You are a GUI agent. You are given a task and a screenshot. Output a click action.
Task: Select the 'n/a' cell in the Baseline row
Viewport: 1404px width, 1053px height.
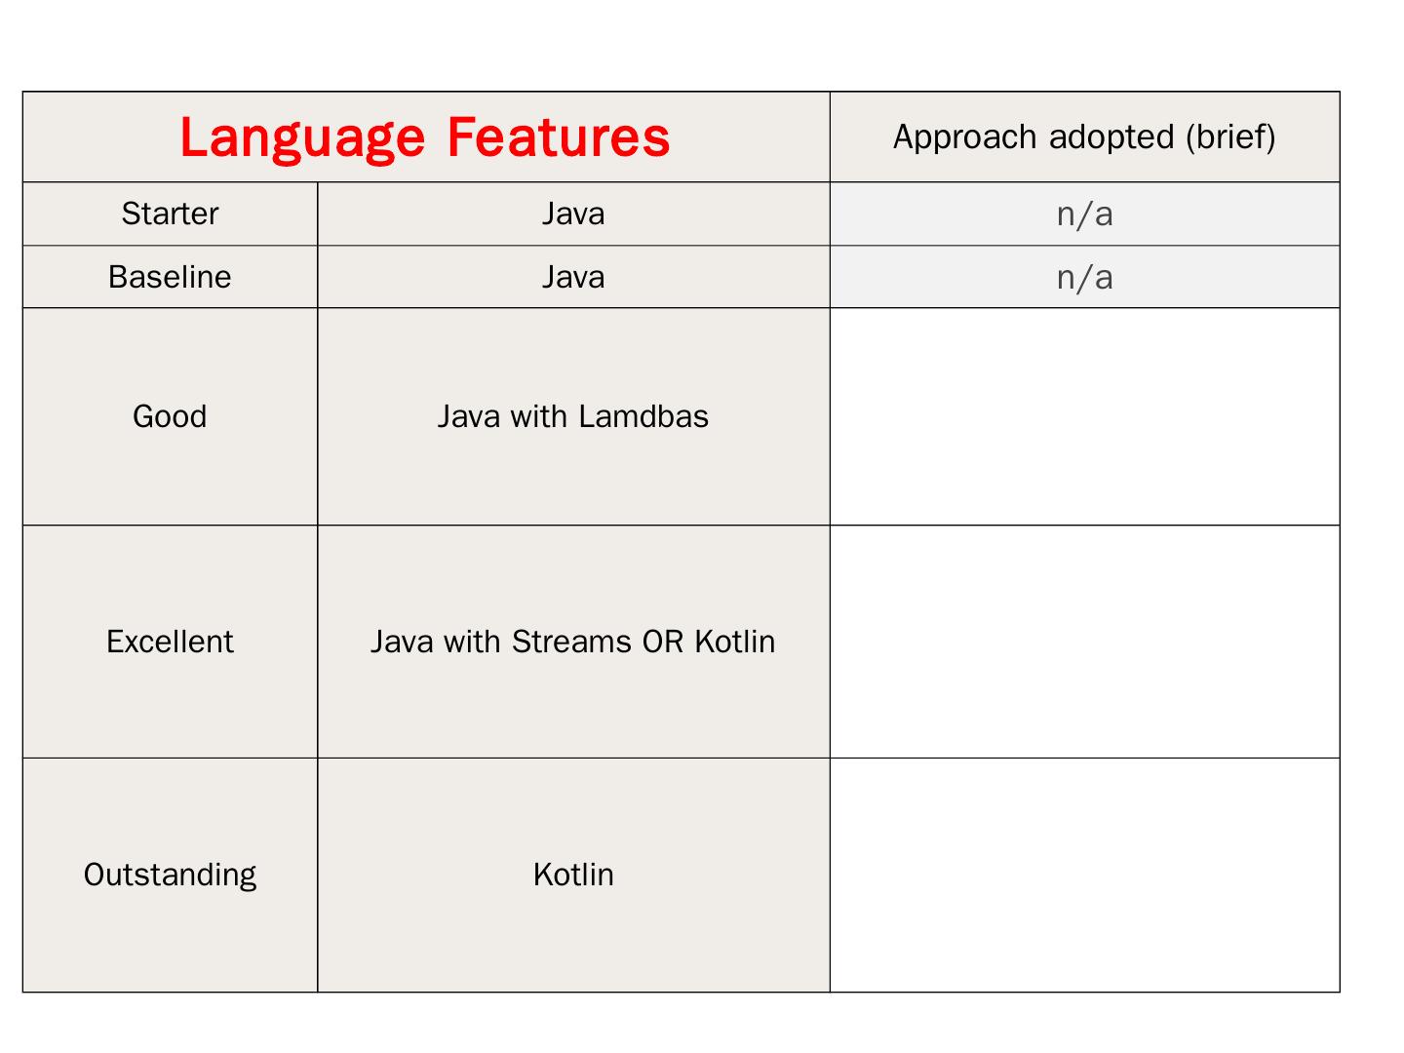(x=1084, y=277)
